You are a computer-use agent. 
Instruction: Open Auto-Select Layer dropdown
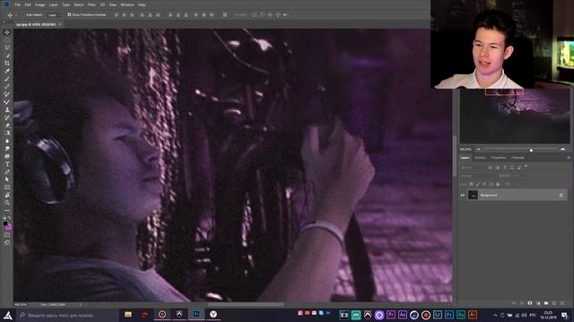tap(54, 15)
